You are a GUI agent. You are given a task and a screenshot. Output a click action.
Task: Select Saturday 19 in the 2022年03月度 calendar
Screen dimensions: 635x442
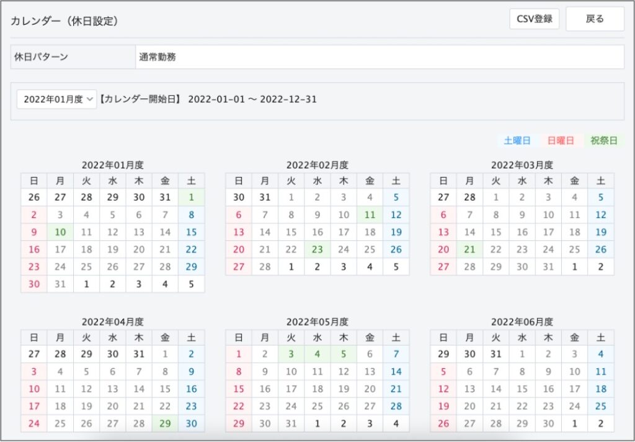600,233
